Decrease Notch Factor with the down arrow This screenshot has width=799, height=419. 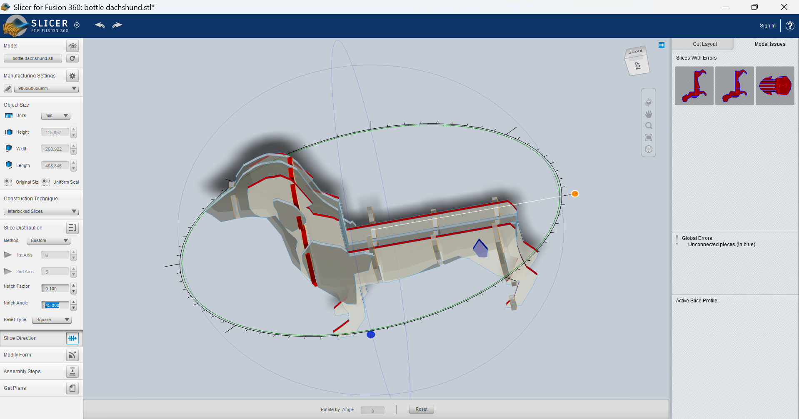tap(74, 291)
